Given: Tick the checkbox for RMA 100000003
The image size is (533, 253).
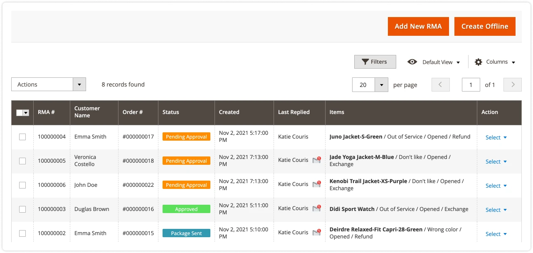Looking at the screenshot, I should click(22, 209).
